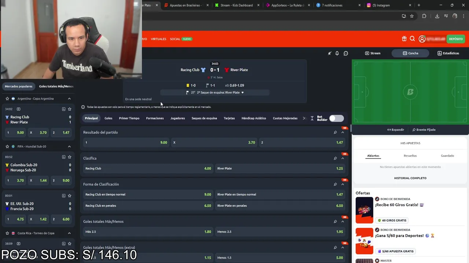Click the muted sound icon above match
This screenshot has height=263, width=469.
[329, 53]
